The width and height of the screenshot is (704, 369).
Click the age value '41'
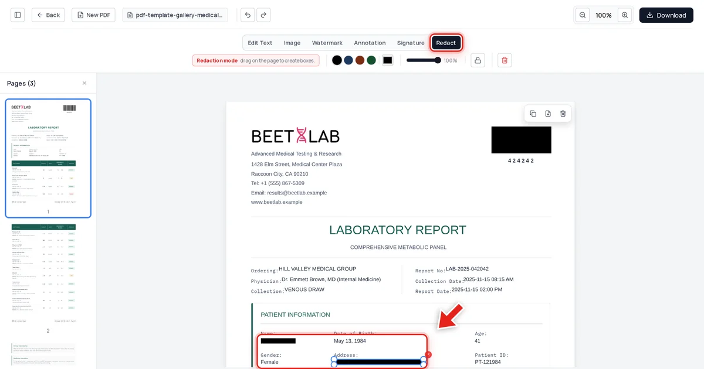coord(478,341)
